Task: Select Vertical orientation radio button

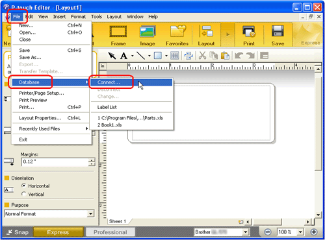Action: [24, 194]
